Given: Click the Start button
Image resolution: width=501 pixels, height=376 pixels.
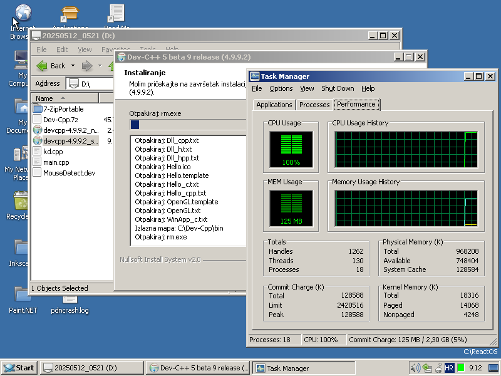Looking at the screenshot, I should click(19, 368).
